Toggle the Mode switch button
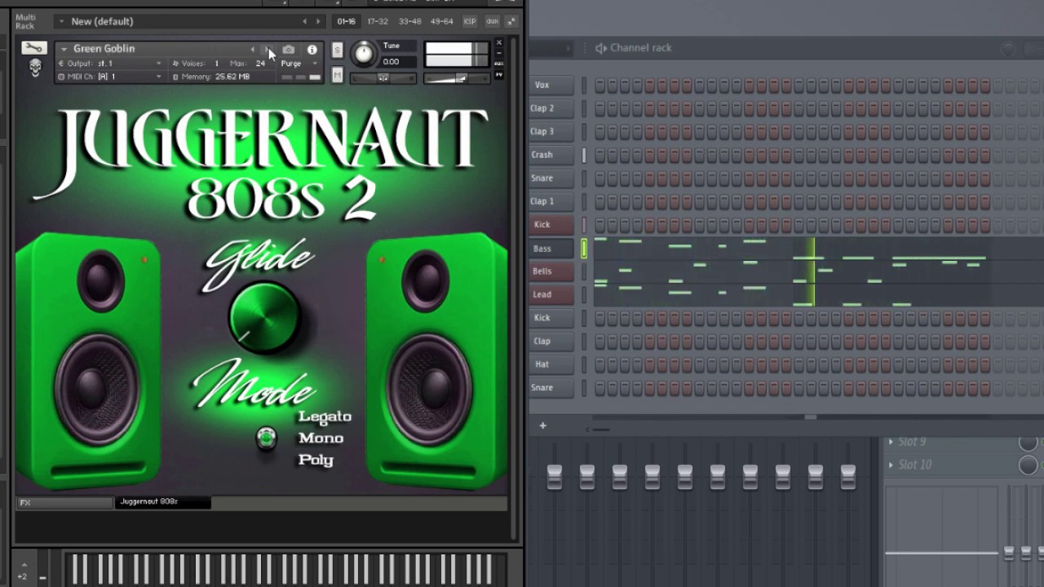This screenshot has width=1044, height=587. [266, 438]
